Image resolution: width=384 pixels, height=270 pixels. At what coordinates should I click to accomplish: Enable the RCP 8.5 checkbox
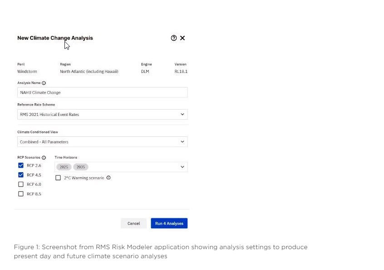point(21,194)
